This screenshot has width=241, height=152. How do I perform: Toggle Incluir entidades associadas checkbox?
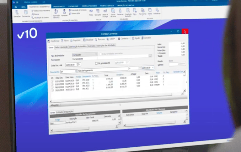pos(100,54)
